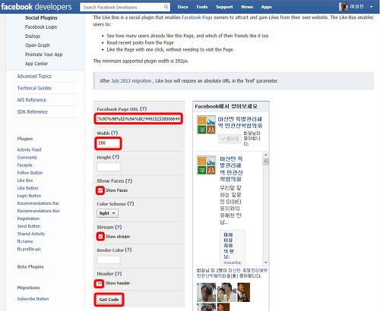Open Follow Button plugin page

pos(30,173)
